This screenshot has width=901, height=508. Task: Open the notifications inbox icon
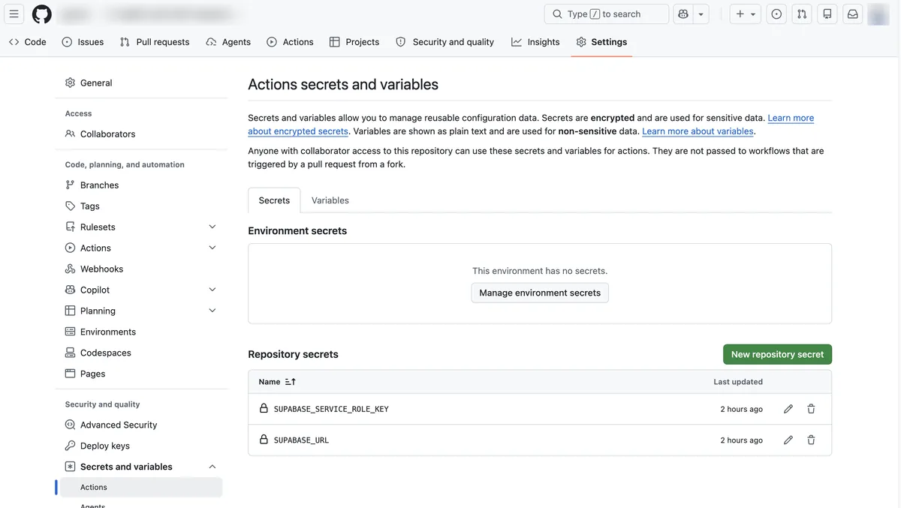pos(852,14)
